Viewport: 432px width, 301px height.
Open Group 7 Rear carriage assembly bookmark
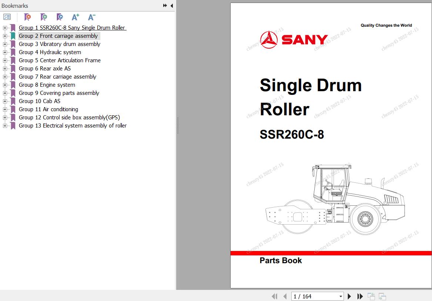coord(58,76)
